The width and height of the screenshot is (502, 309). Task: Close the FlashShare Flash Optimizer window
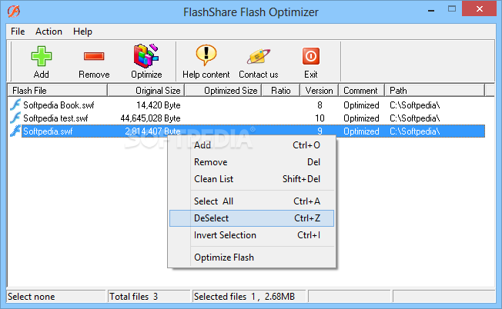pos(479,8)
